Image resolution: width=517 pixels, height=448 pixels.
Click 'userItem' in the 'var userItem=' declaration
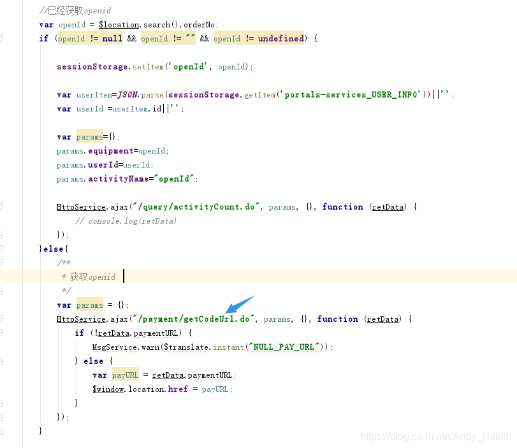click(94, 95)
